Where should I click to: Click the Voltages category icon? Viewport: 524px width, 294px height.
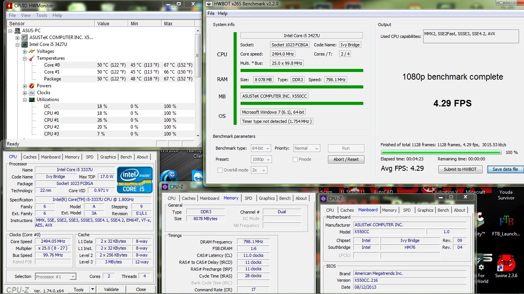pos(32,51)
